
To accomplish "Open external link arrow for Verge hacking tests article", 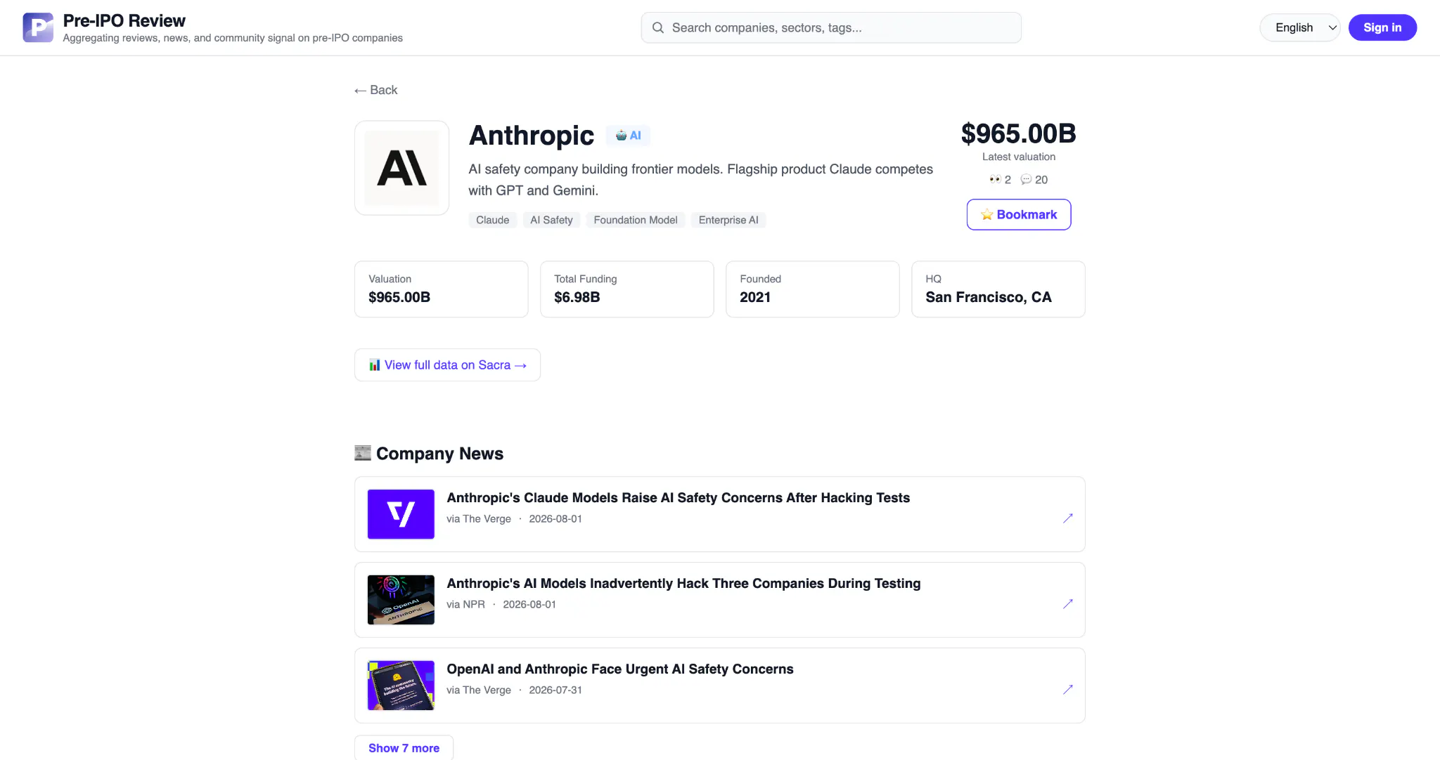I will tap(1067, 518).
